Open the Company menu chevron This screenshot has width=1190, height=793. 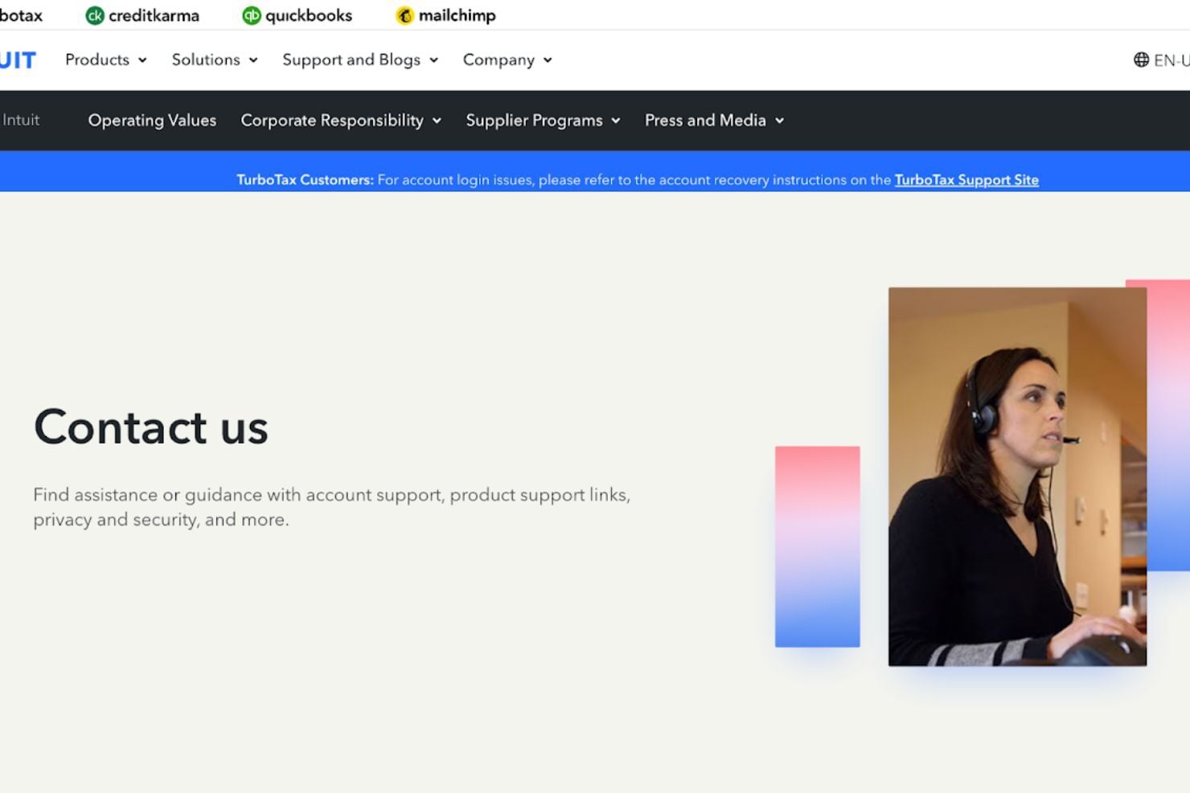549,60
